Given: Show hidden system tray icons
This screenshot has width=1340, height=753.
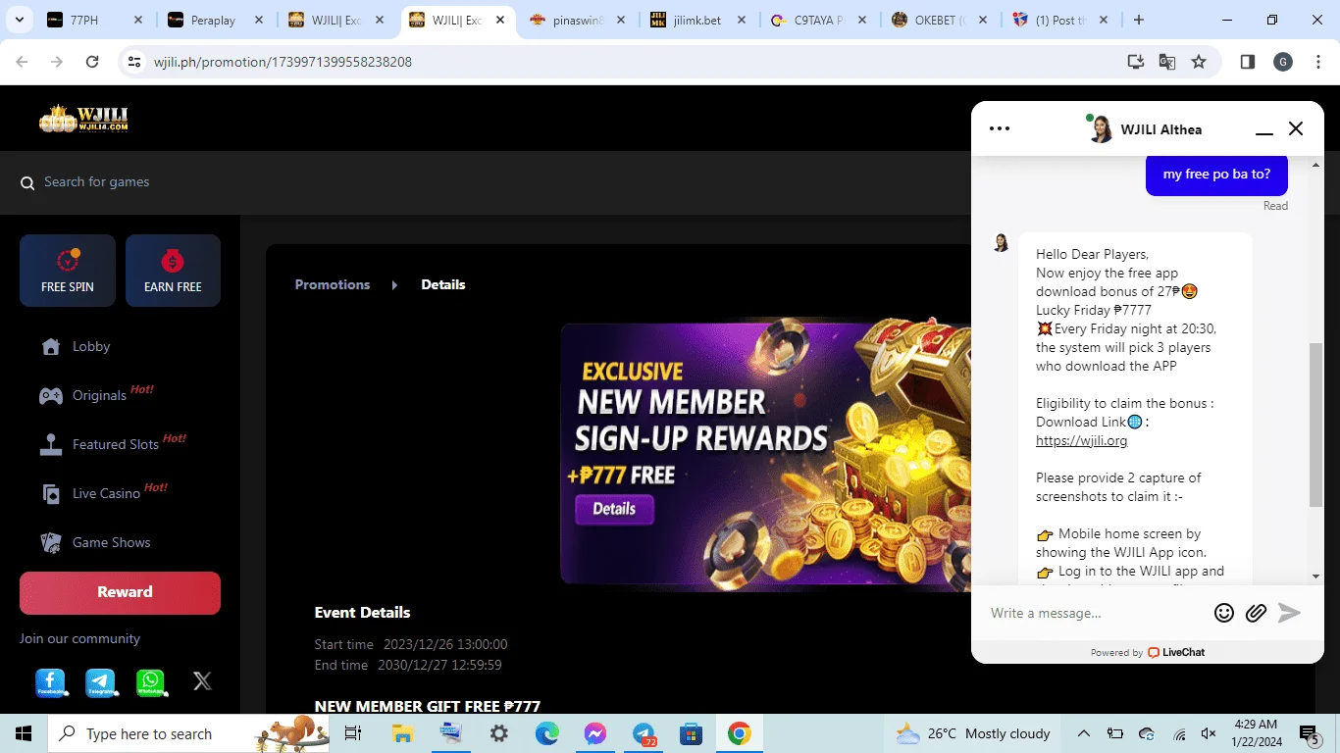Looking at the screenshot, I should point(1084,733).
